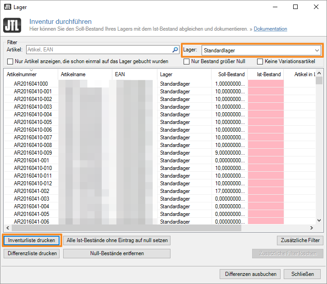Image resolution: width=327 pixels, height=284 pixels.
Task: Click the Inventurliste drucken button
Action: click(32, 240)
